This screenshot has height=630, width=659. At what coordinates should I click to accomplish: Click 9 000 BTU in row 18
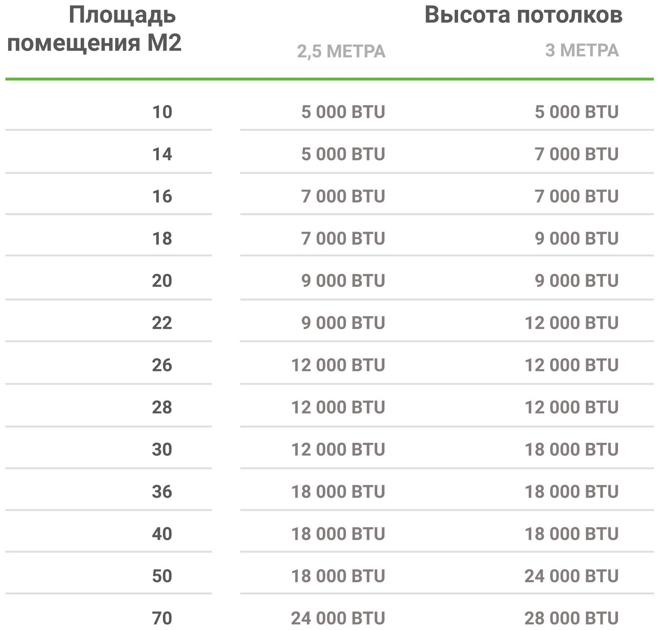pos(576,238)
